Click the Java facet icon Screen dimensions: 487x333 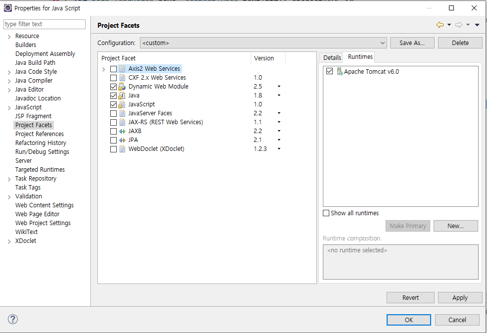(x=122, y=95)
